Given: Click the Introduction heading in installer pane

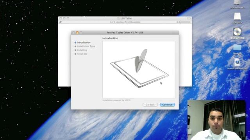Looking at the screenshot, I should coord(110,38).
